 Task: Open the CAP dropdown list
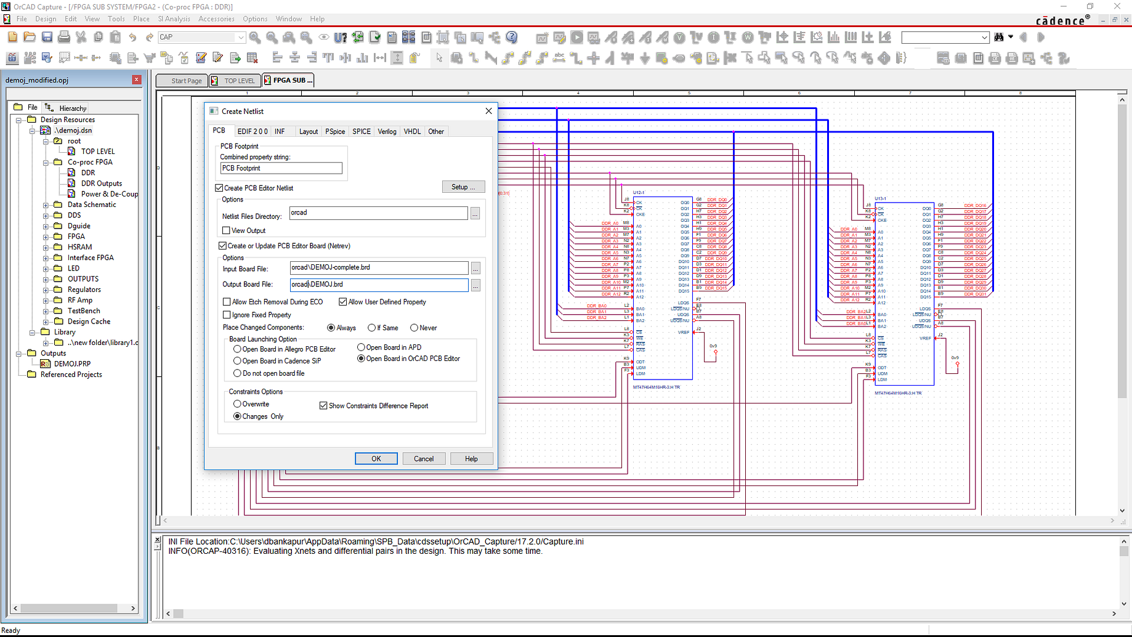point(241,37)
